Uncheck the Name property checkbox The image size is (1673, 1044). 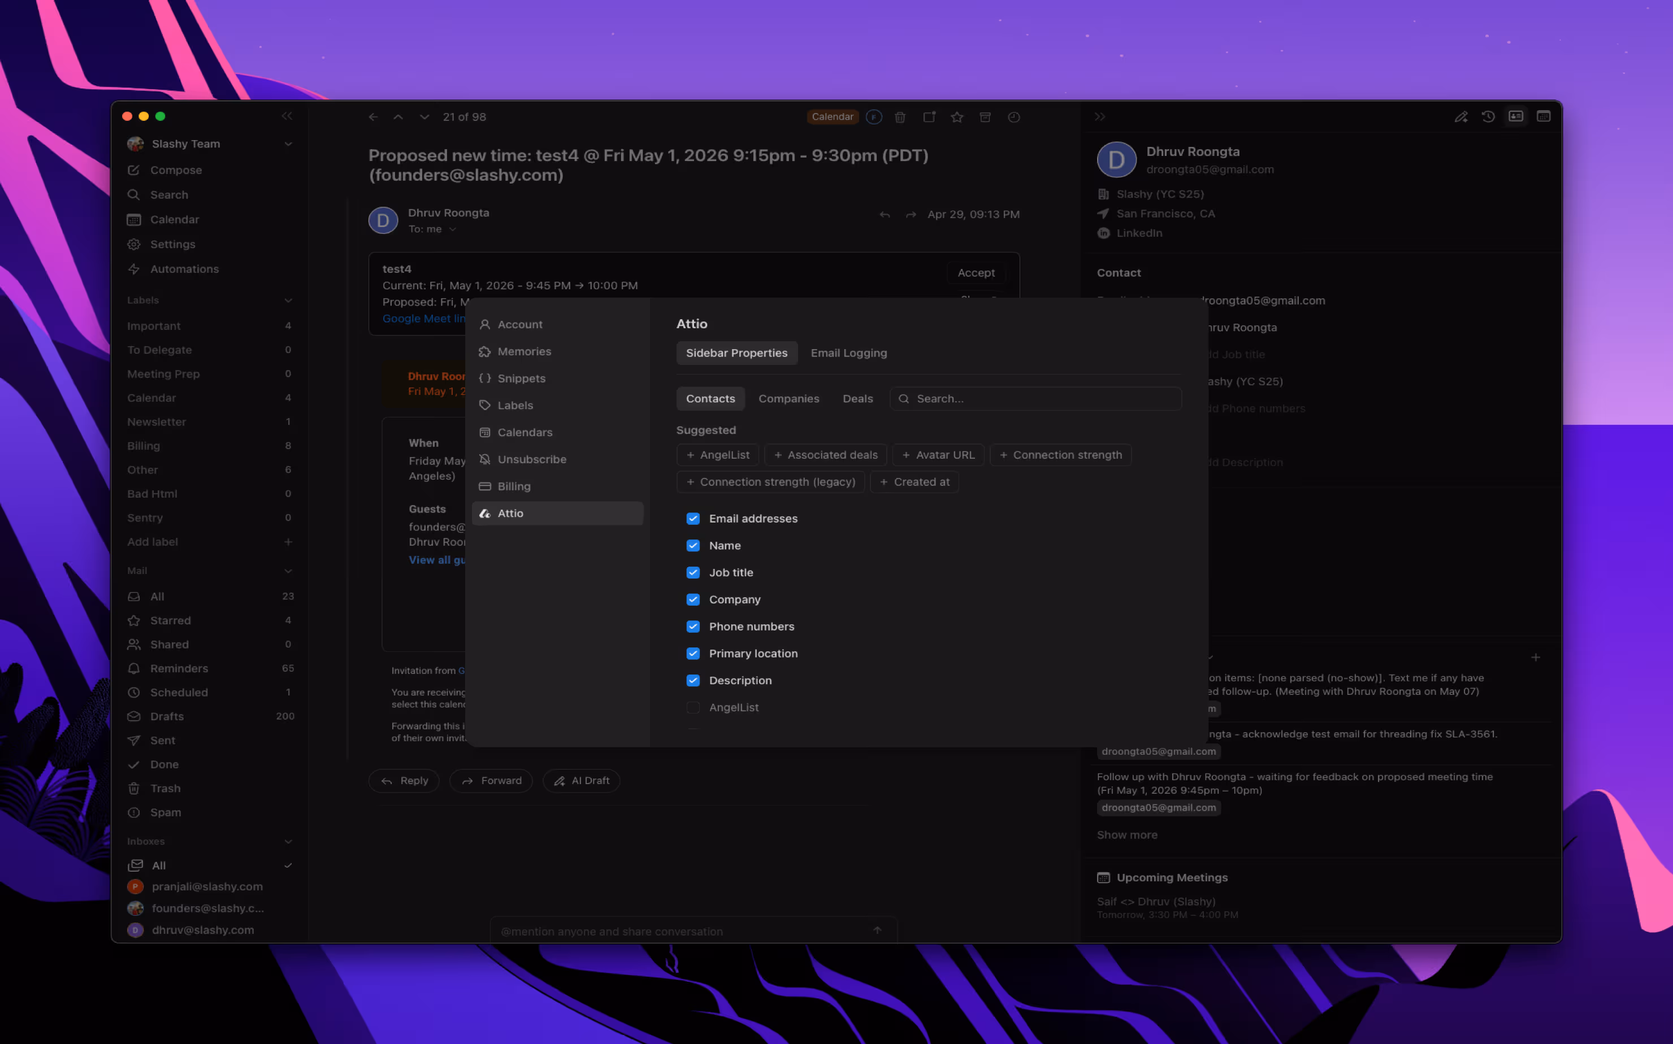(693, 546)
